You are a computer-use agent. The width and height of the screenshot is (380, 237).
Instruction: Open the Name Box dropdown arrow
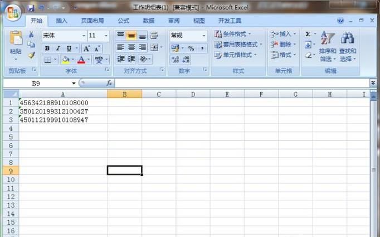click(74, 83)
